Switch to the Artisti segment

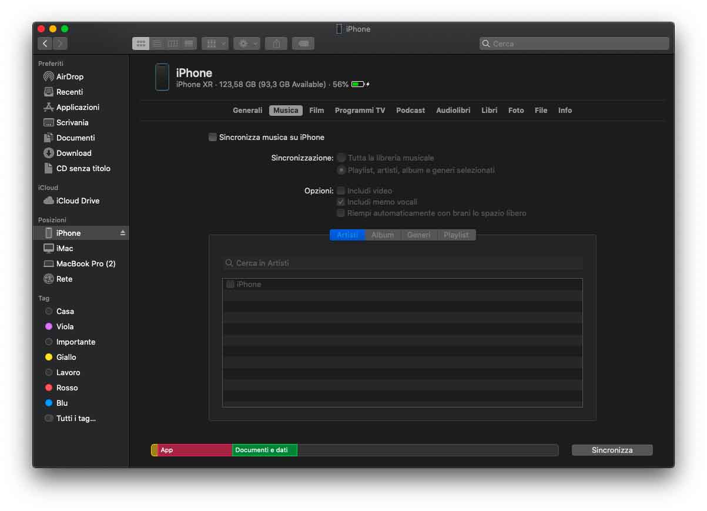[x=347, y=235]
